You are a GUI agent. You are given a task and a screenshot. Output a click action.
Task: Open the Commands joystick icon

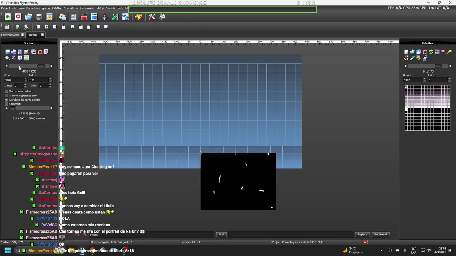coord(104,17)
